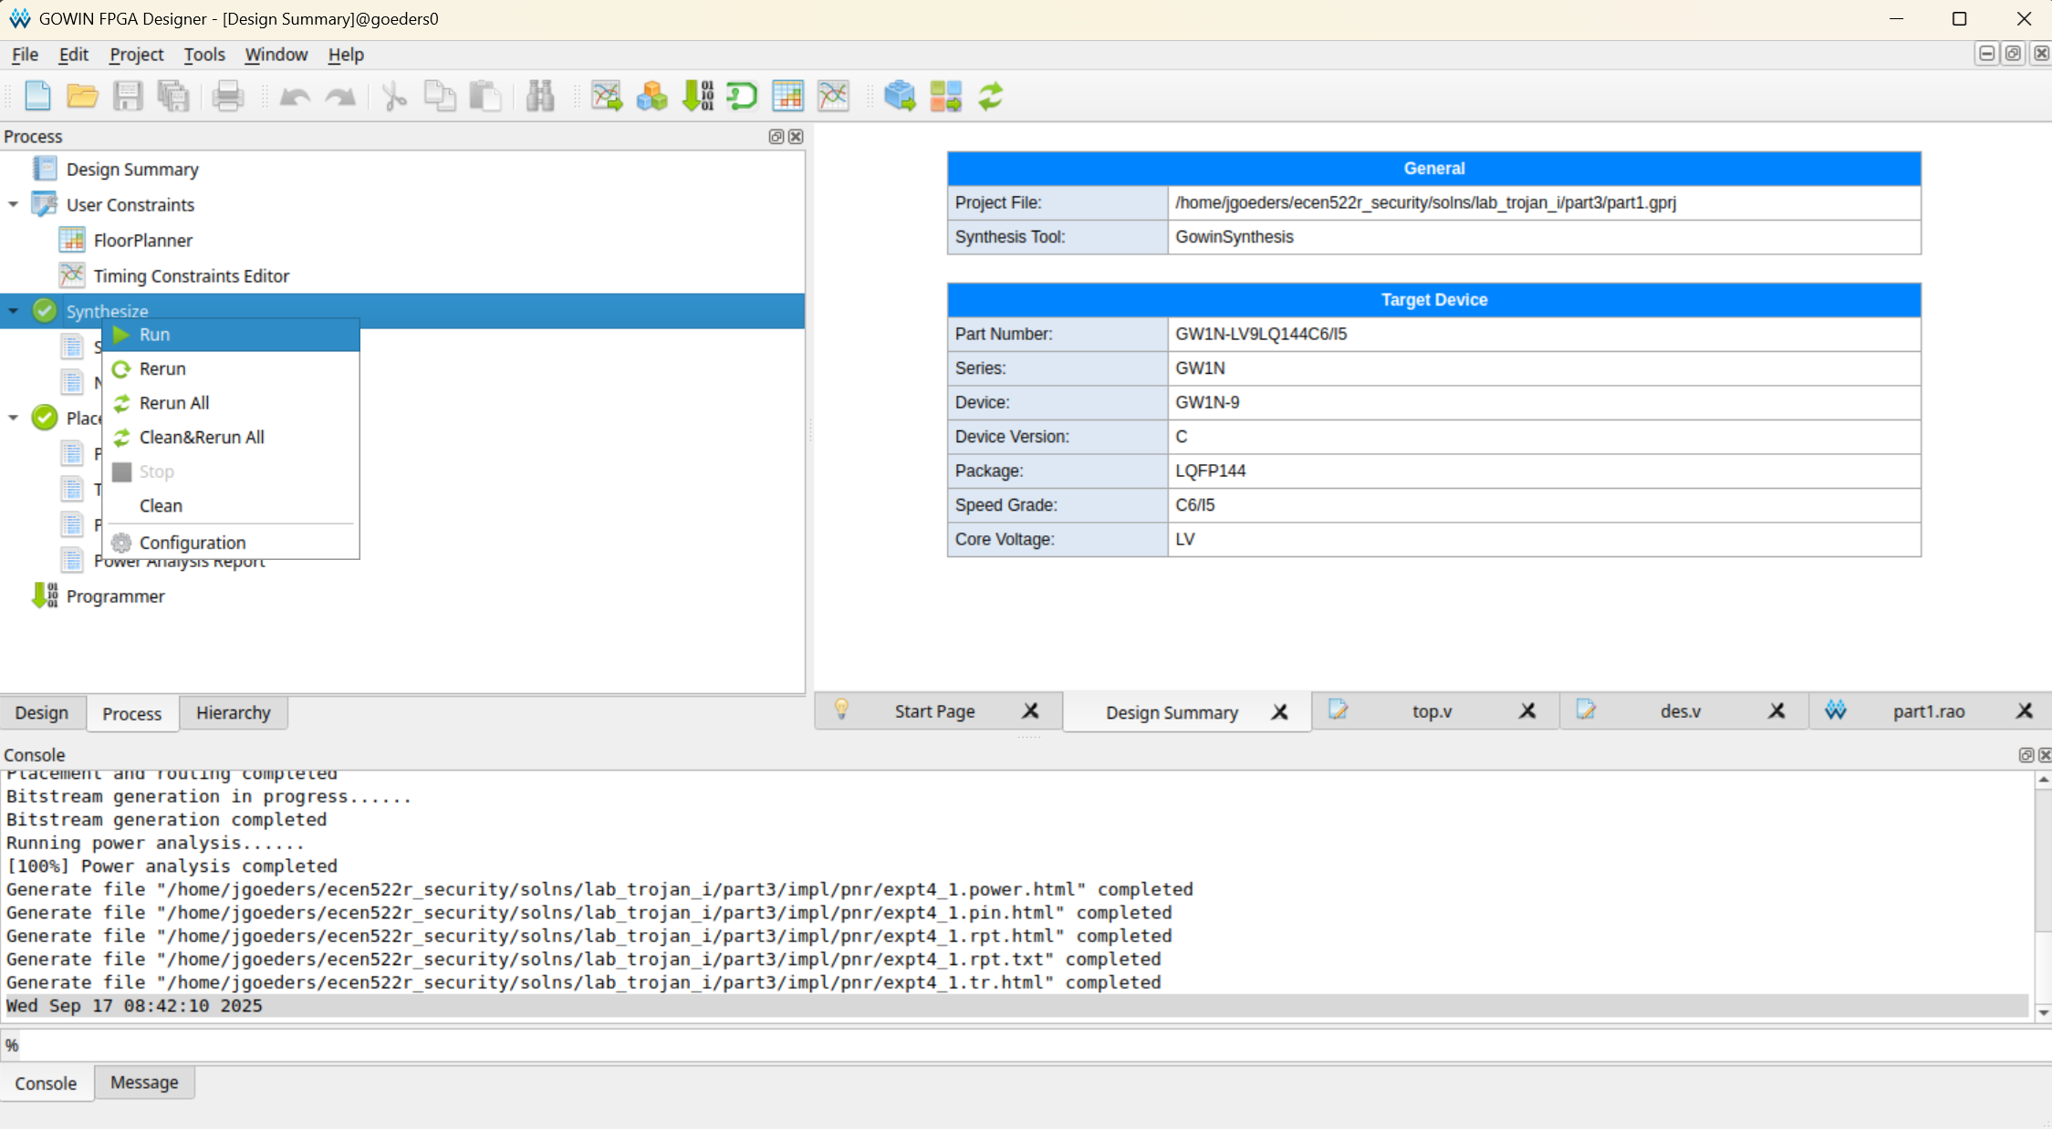Close the part1.rao tab
Screen dimensions: 2052x1129
pos(2025,711)
